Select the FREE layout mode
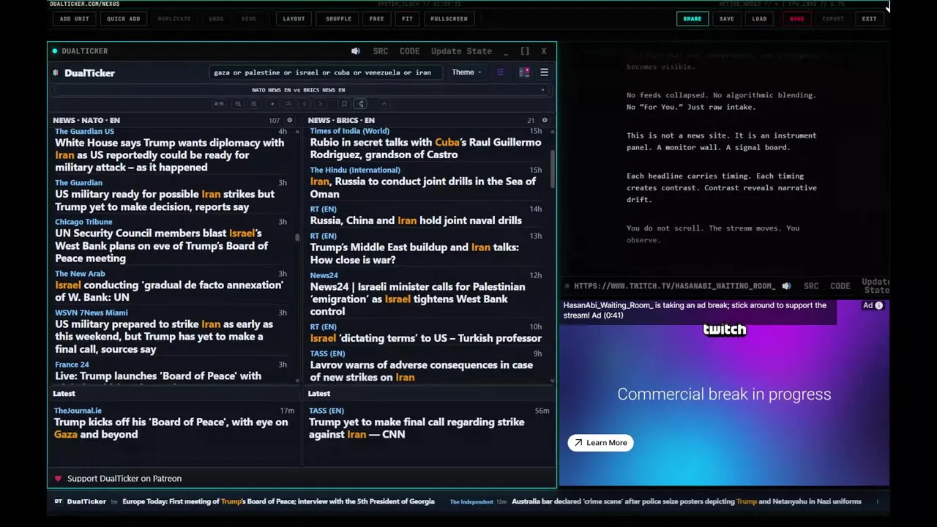Image resolution: width=937 pixels, height=527 pixels. (376, 19)
